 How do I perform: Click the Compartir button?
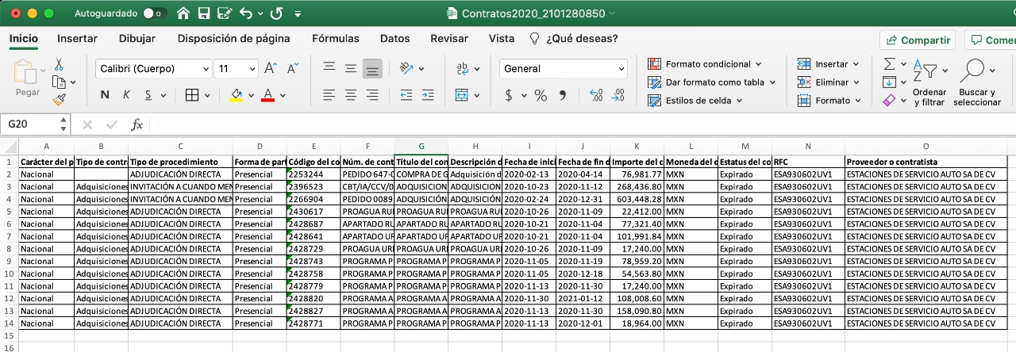point(918,40)
